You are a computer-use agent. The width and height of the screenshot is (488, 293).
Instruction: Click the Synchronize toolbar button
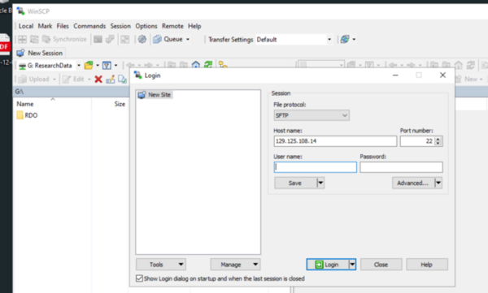(x=64, y=39)
